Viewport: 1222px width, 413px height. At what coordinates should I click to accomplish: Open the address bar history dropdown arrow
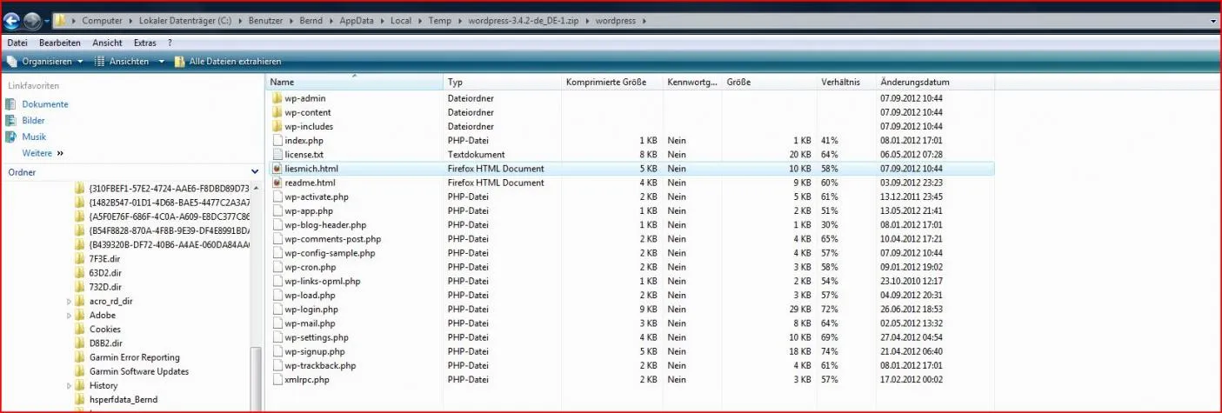pyautogui.click(x=1212, y=20)
